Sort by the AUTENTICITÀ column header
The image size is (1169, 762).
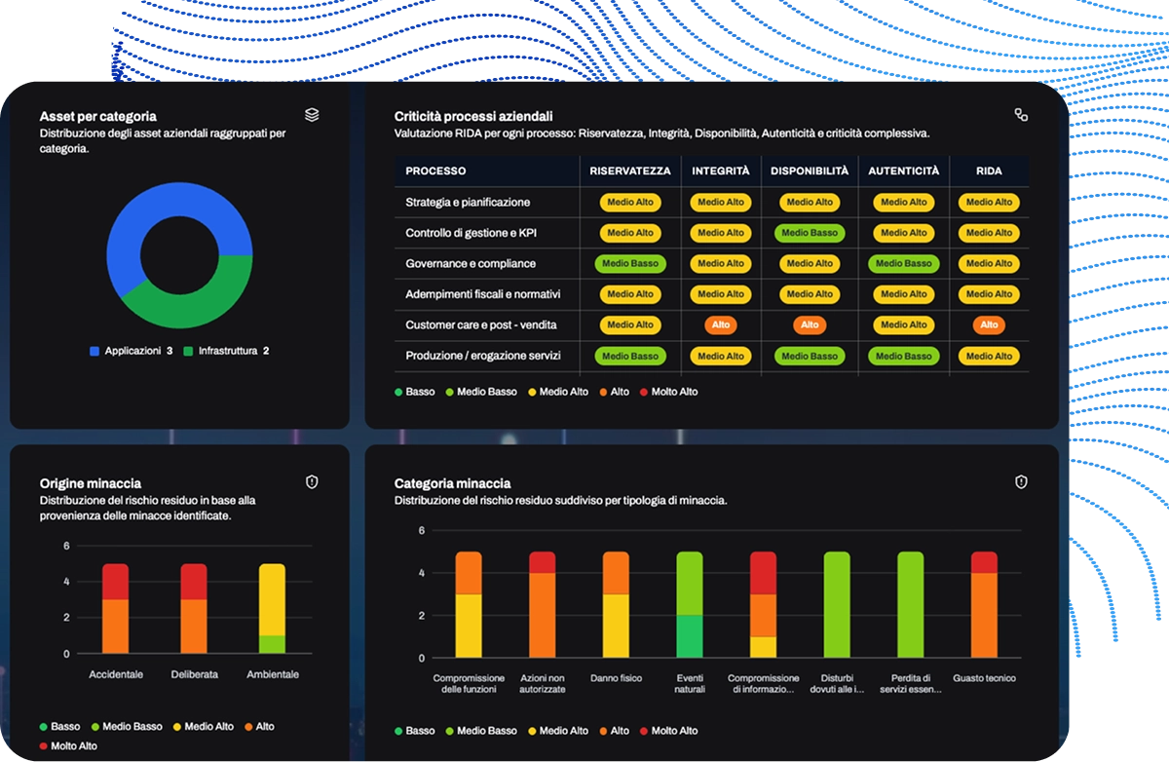904,171
